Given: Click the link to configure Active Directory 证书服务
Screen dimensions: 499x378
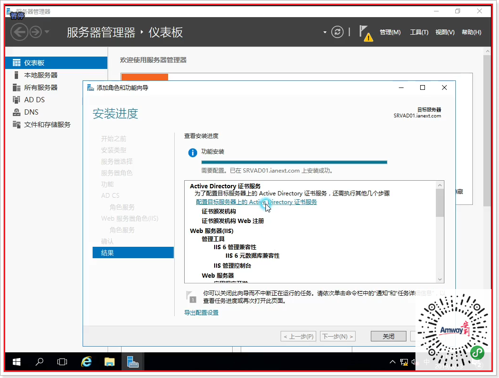Looking at the screenshot, I should (x=256, y=202).
